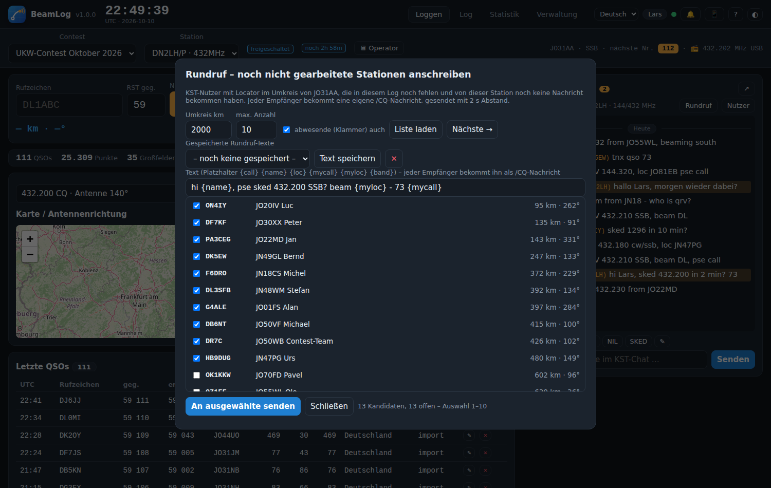Viewport: 771px width, 488px height.
Task: Open notifications with the bell icon
Action: pos(690,14)
